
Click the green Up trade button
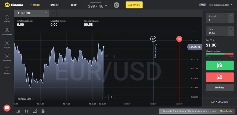(220, 65)
